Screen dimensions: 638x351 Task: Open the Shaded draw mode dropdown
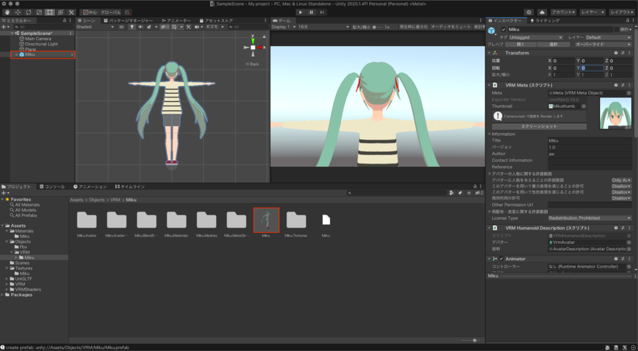[95, 27]
